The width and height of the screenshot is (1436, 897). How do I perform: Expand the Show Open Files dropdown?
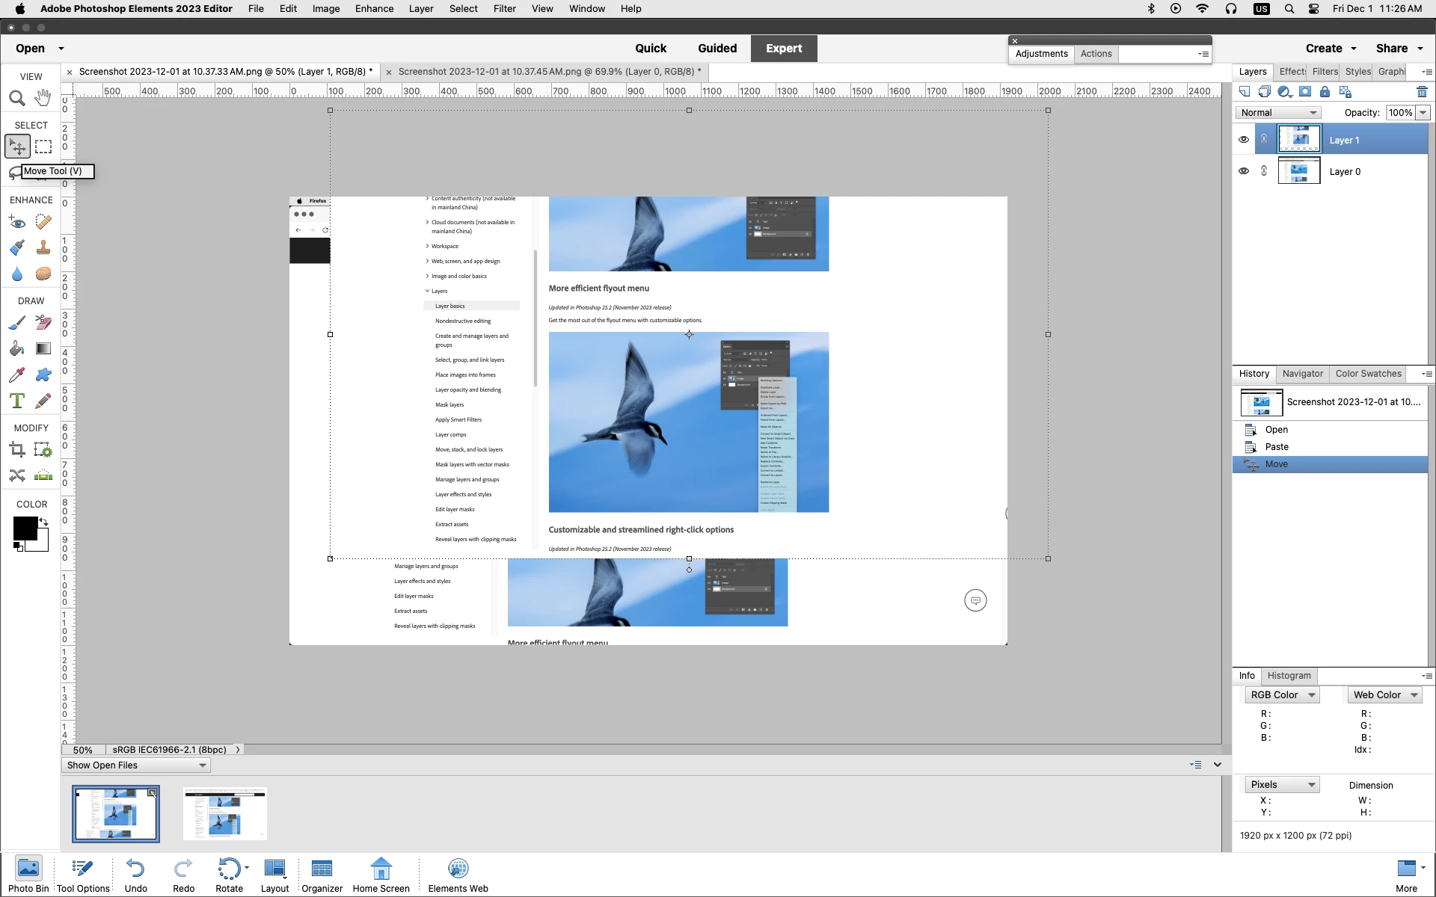135,765
